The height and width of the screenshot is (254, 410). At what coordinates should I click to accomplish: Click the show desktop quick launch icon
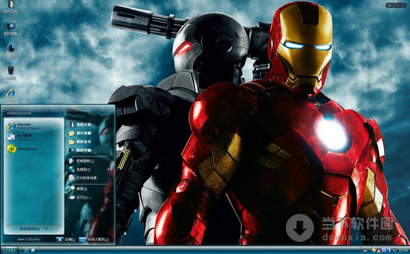pyautogui.click(x=34, y=251)
